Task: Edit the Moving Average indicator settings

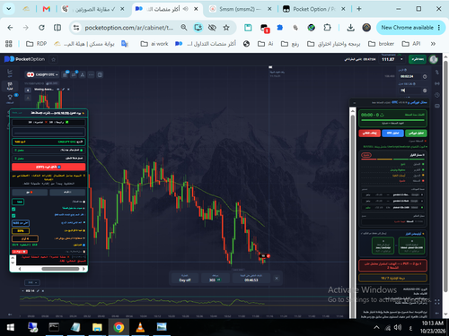Action: (63, 90)
